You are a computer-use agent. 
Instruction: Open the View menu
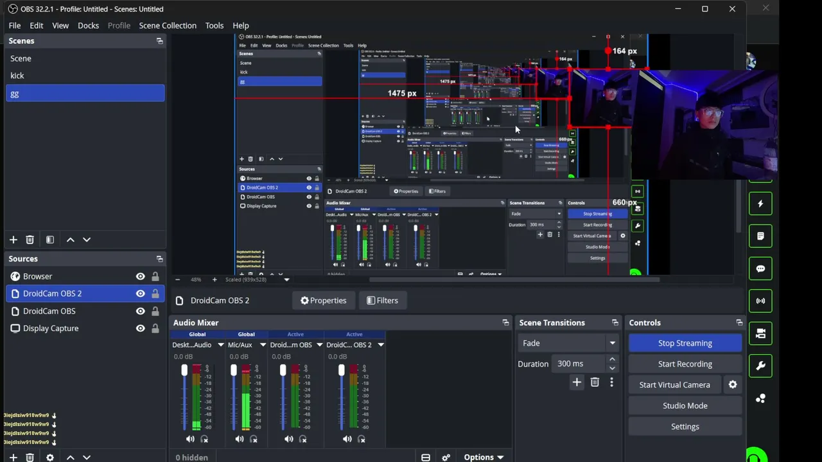[60, 26]
